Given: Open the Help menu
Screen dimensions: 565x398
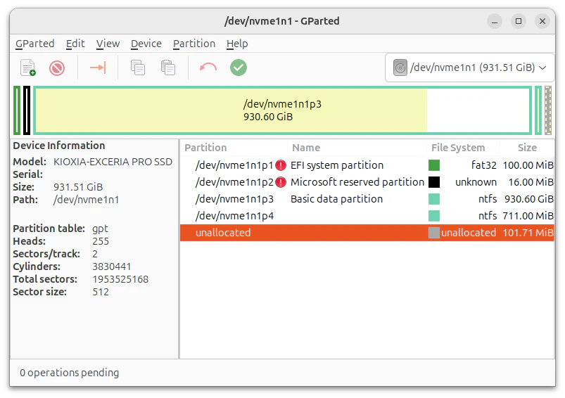Looking at the screenshot, I should point(237,44).
